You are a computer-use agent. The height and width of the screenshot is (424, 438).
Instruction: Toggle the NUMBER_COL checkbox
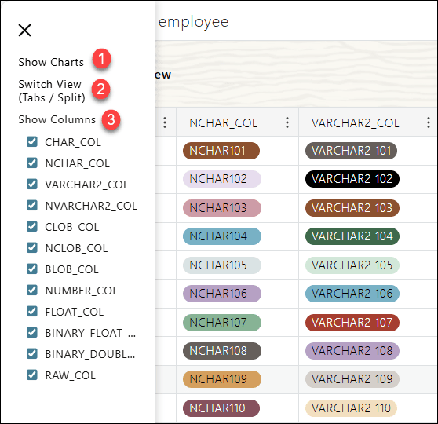coord(32,290)
